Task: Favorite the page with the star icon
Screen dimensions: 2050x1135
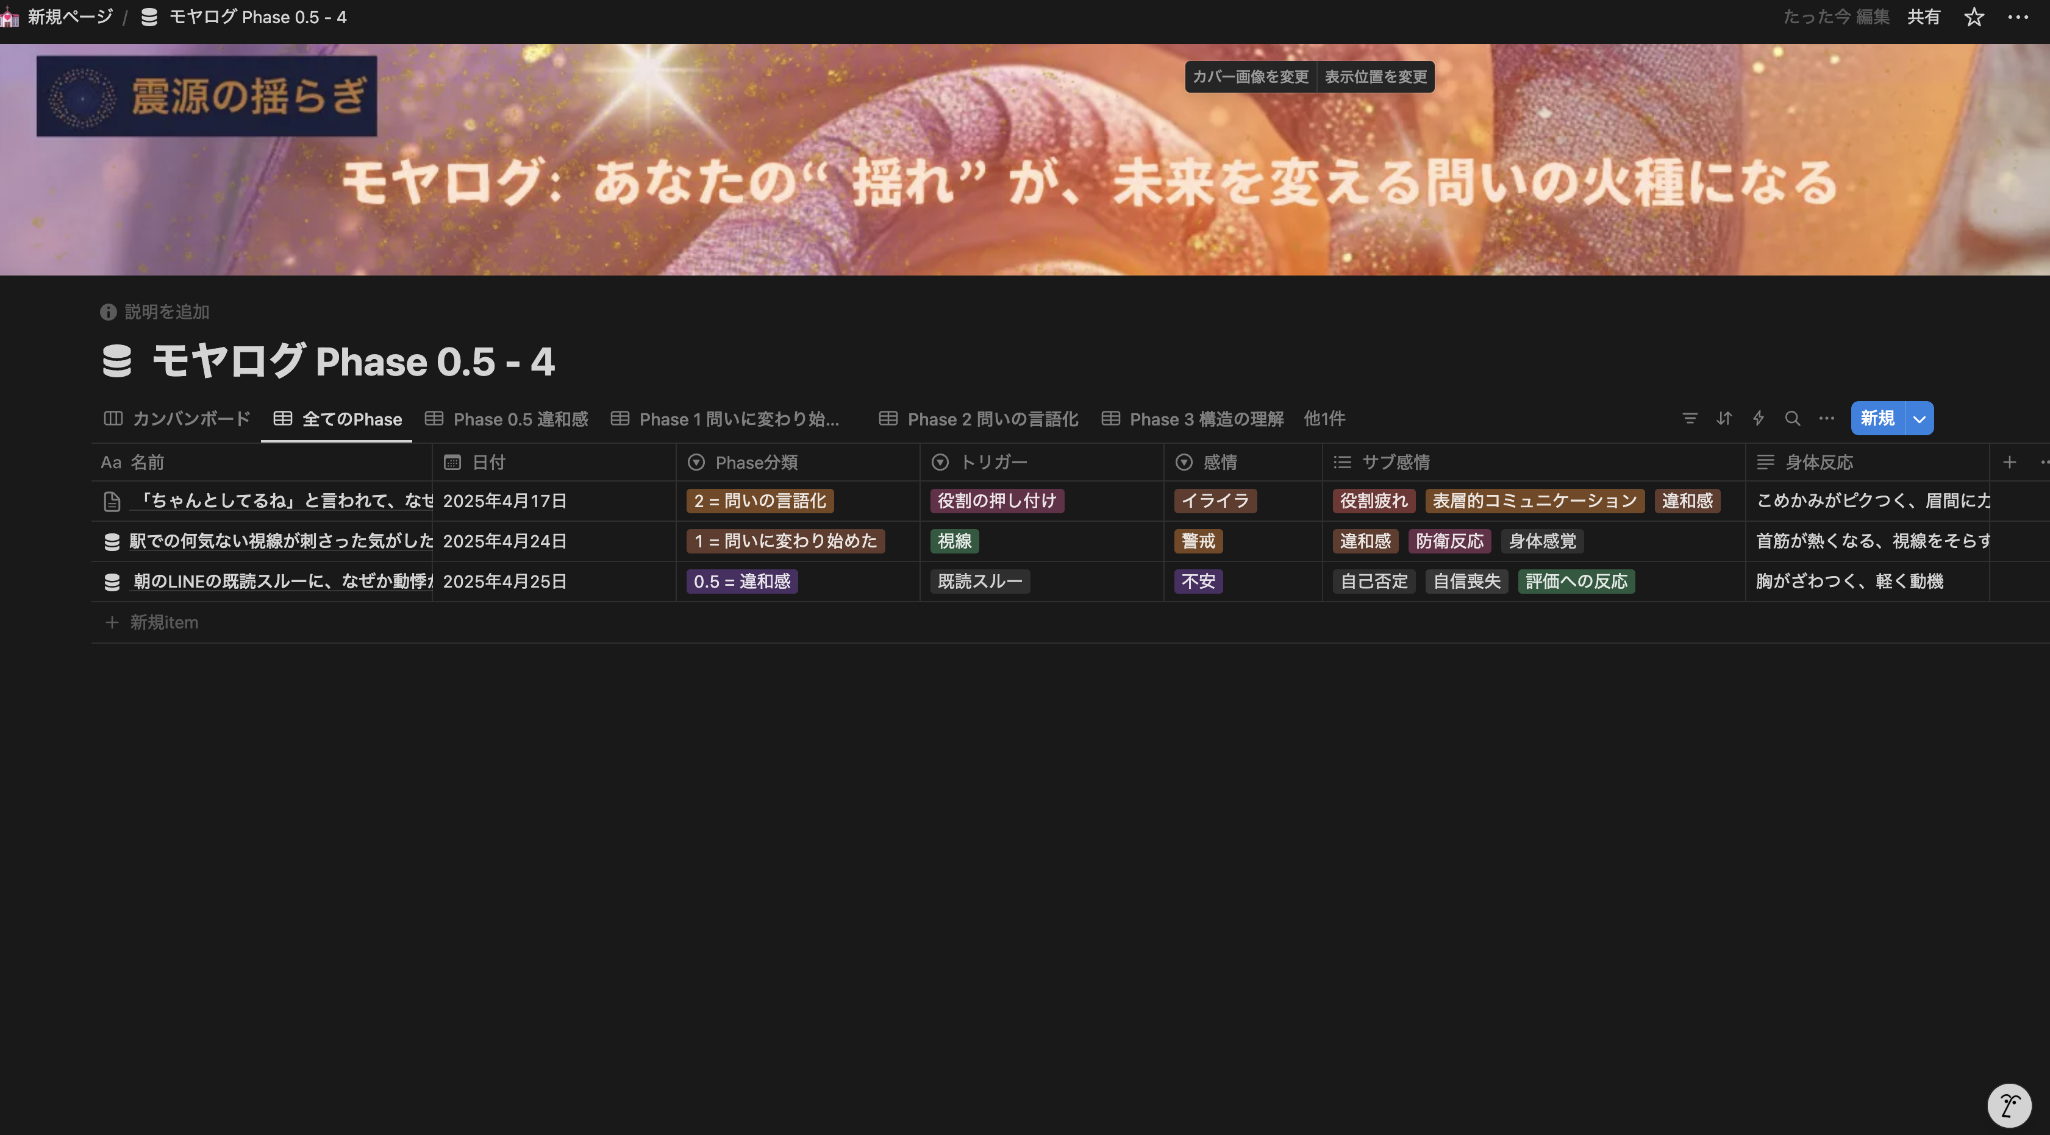Action: [1974, 16]
